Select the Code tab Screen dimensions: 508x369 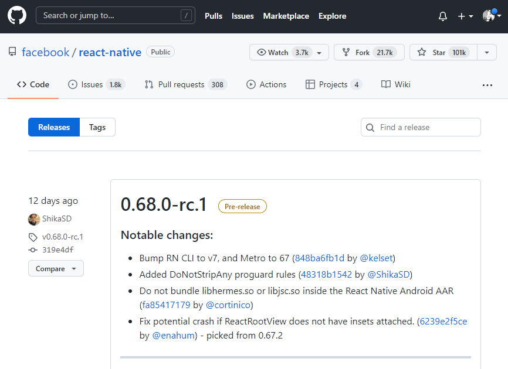click(x=33, y=84)
